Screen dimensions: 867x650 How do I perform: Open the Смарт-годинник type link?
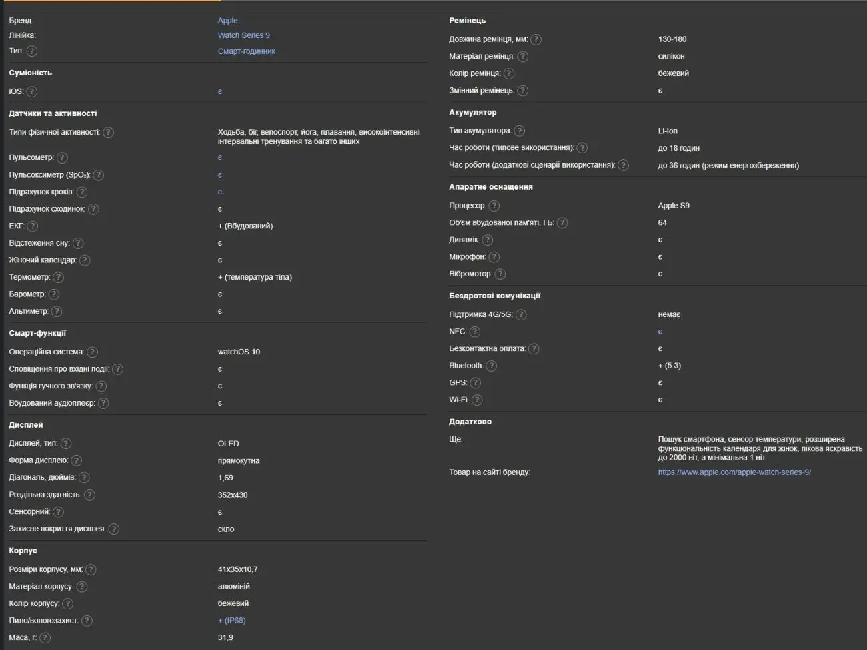tap(246, 51)
